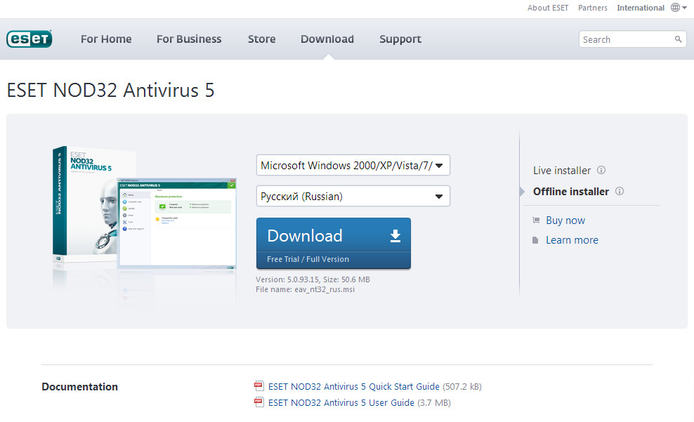Image resolution: width=694 pixels, height=422 pixels.
Task: Open the Download menu item
Action: pos(327,39)
